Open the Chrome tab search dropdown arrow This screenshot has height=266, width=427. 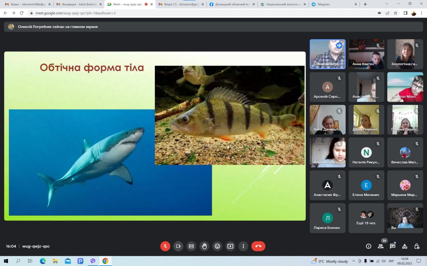(387, 4)
